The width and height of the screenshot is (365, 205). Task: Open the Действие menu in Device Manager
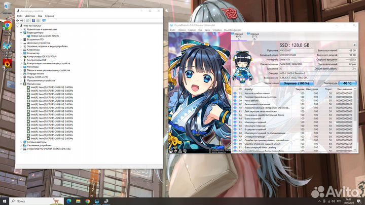[30, 16]
